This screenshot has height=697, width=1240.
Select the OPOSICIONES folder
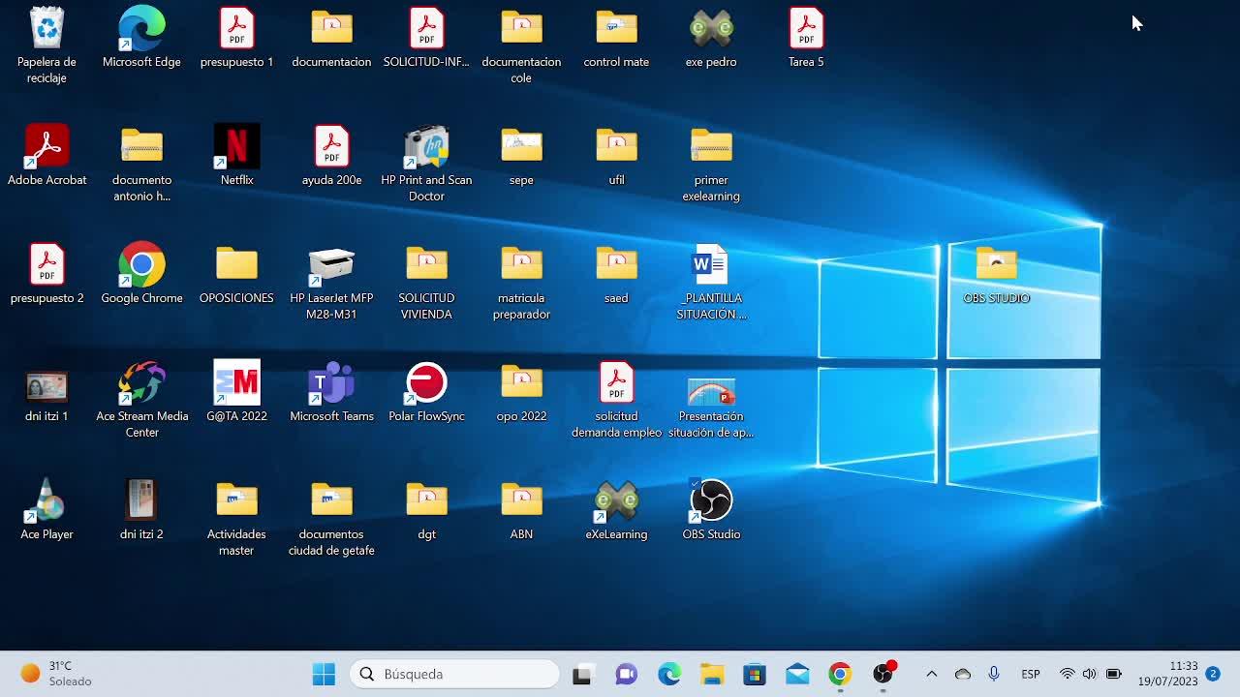236,265
